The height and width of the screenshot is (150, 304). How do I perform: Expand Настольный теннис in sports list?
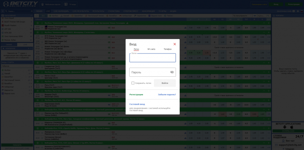point(17,80)
